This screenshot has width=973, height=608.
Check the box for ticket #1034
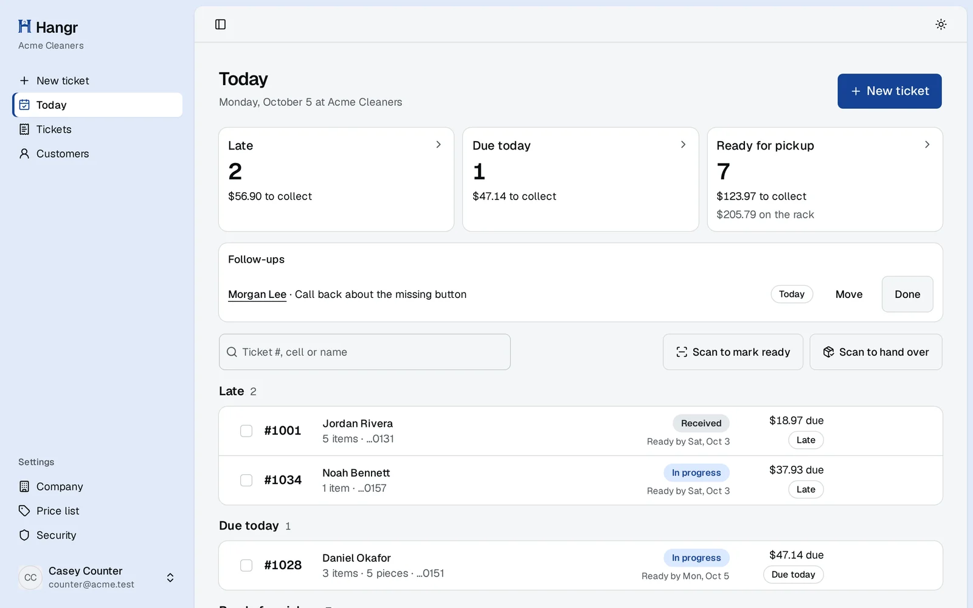246,480
